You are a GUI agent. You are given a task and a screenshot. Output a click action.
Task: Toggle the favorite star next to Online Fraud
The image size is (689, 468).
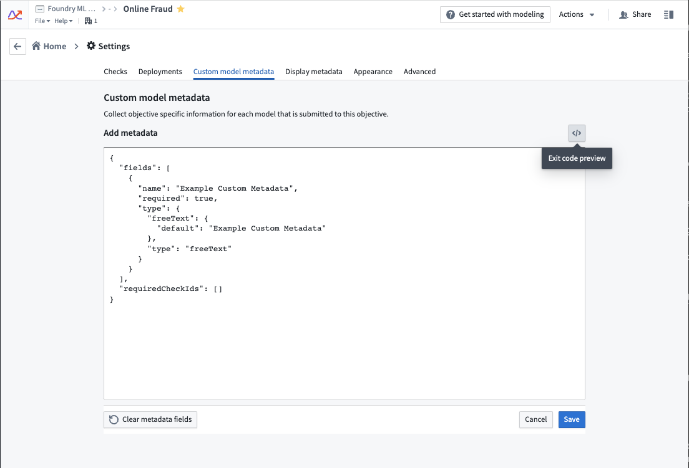(x=180, y=9)
